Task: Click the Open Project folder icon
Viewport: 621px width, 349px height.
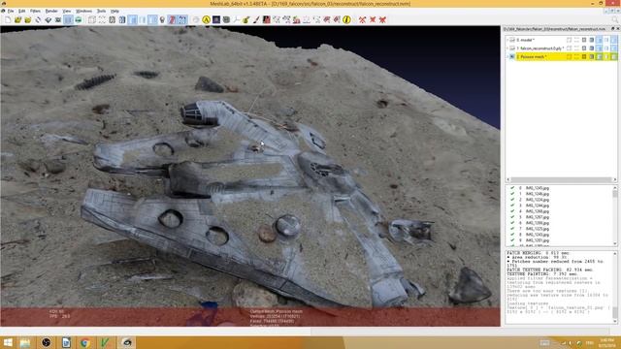Action: click(x=17, y=19)
